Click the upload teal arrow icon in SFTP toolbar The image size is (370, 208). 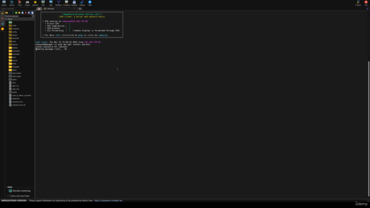[x=13, y=13]
